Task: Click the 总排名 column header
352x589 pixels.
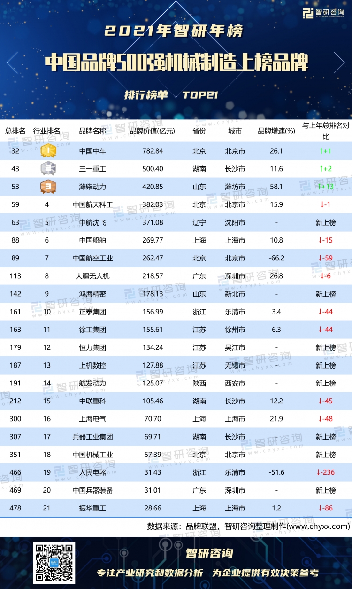Action: coord(15,131)
